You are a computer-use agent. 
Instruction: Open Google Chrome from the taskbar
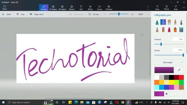[x=122, y=102]
